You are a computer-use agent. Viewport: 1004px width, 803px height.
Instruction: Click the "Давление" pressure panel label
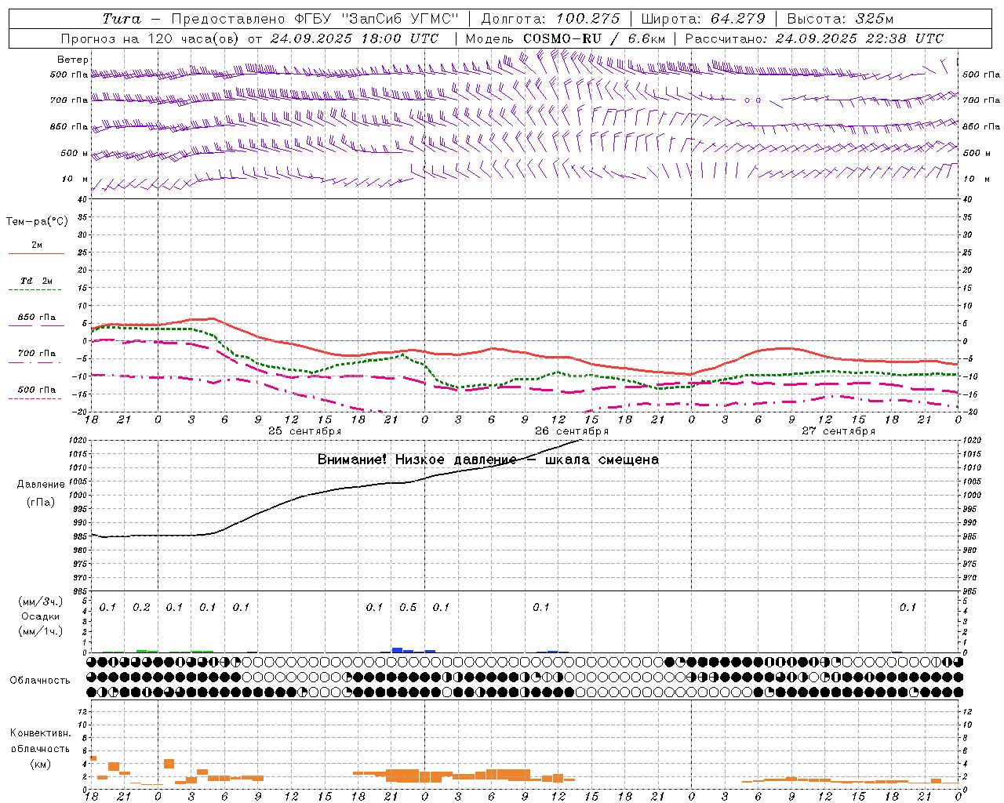click(x=41, y=485)
